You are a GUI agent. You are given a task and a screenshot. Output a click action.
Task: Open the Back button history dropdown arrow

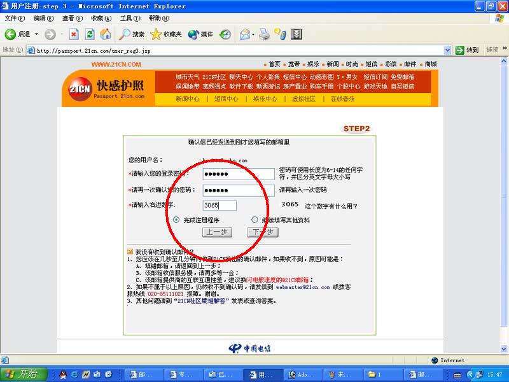point(36,34)
